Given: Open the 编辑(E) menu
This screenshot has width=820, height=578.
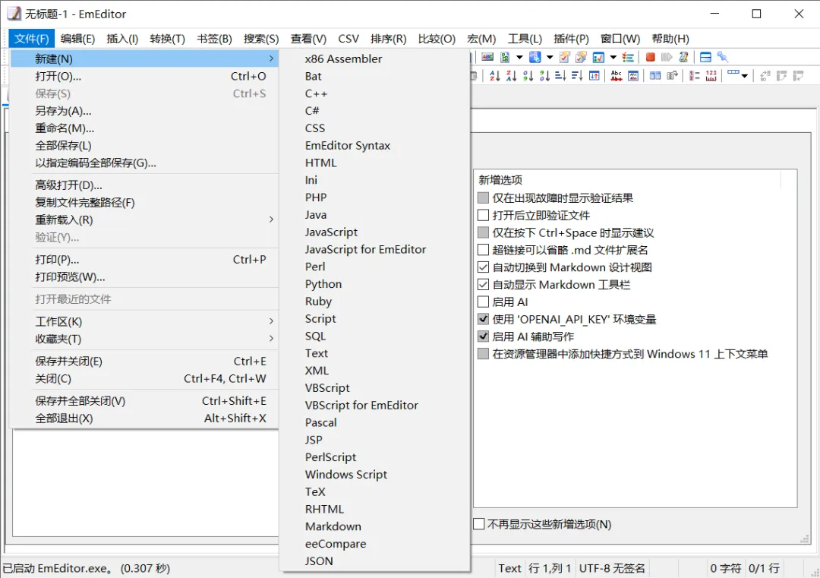Looking at the screenshot, I should (77, 39).
